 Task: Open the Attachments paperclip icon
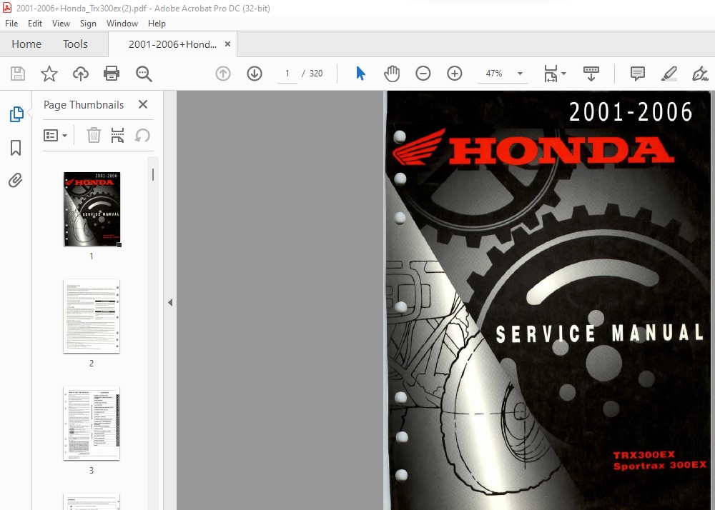(16, 180)
